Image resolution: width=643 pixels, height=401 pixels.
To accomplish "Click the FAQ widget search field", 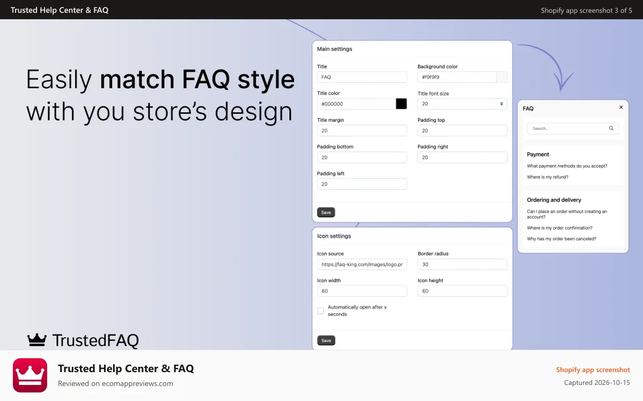I will pos(573,128).
